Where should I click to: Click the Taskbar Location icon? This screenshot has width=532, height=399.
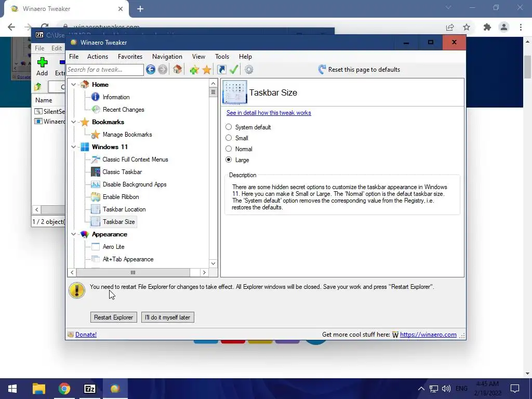point(96,209)
